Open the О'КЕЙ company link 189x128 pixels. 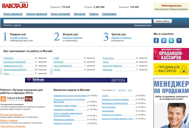coord(56,58)
